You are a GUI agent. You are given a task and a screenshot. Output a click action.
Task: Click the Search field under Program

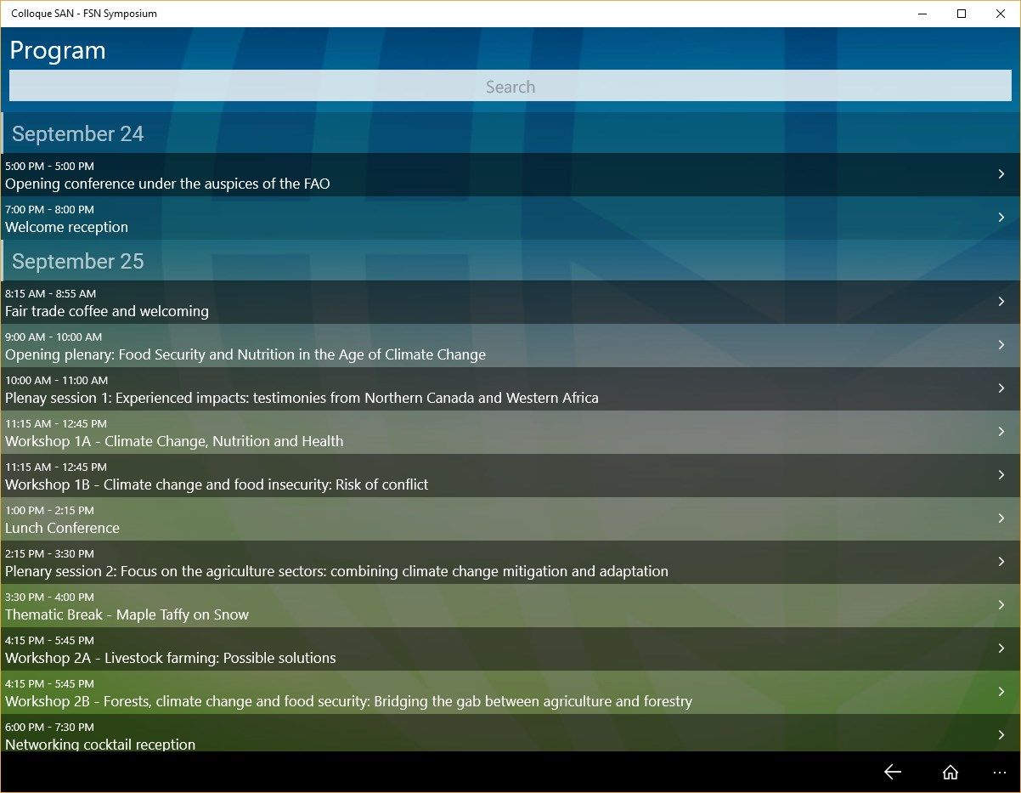point(510,87)
